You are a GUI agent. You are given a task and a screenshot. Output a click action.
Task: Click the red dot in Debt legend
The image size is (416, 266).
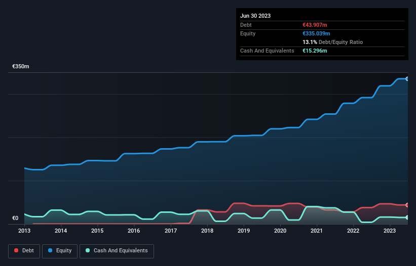coord(16,251)
